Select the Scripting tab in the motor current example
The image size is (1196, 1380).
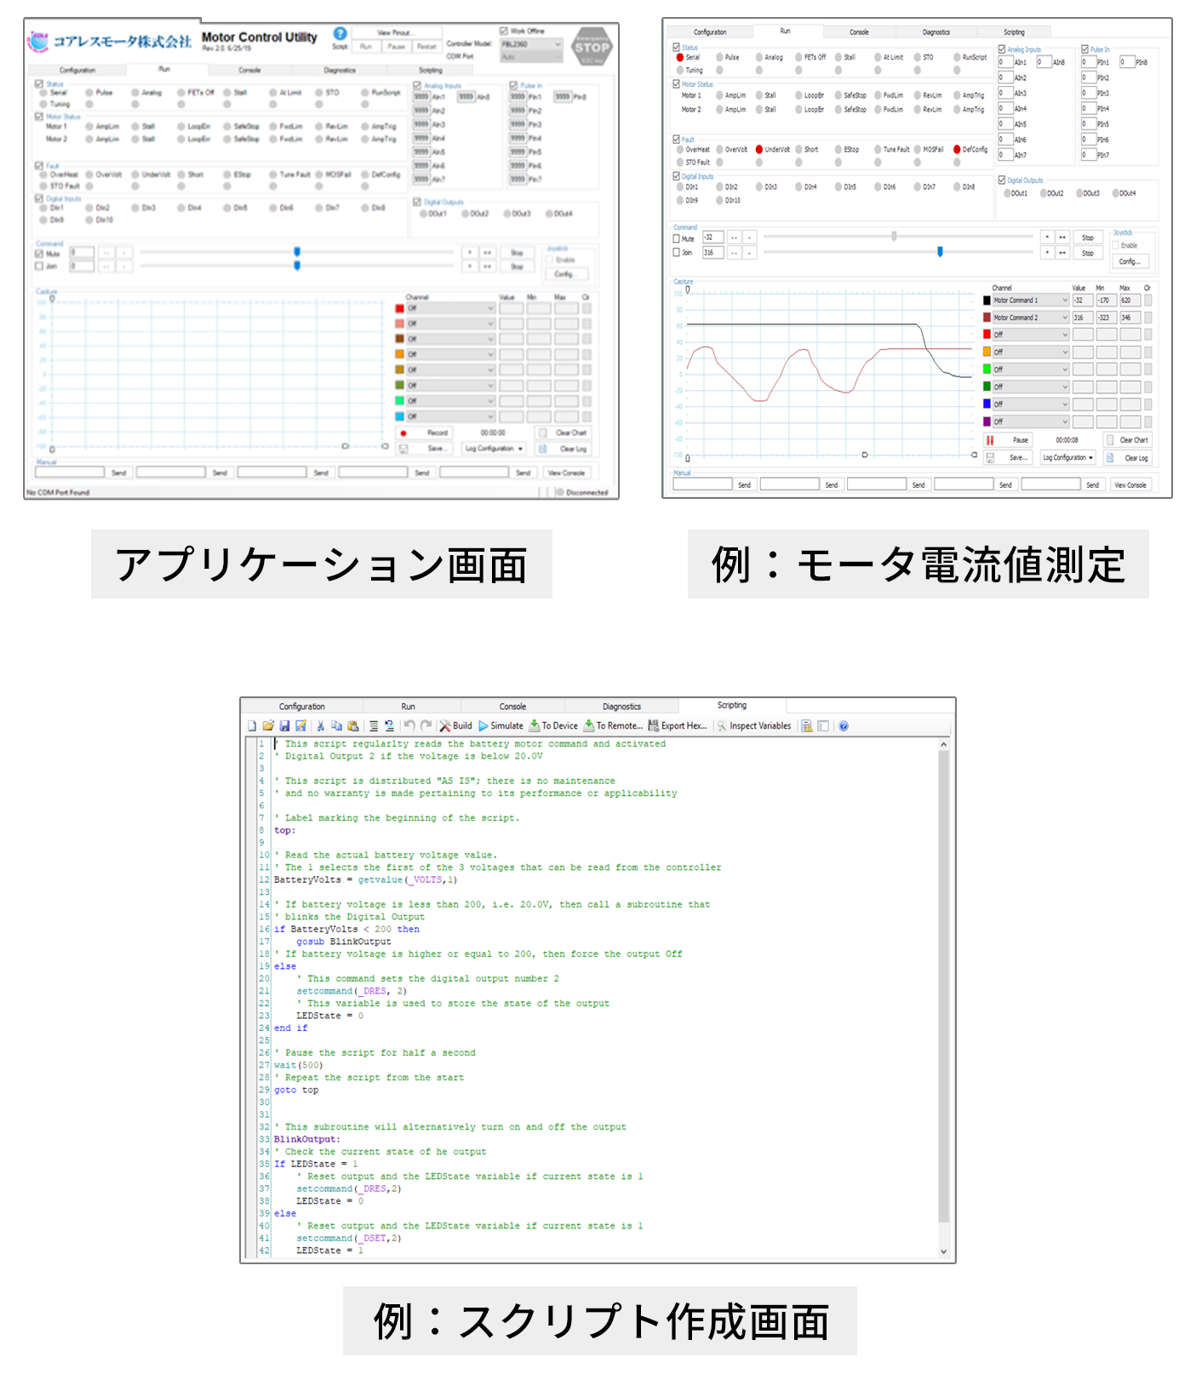(x=1014, y=32)
